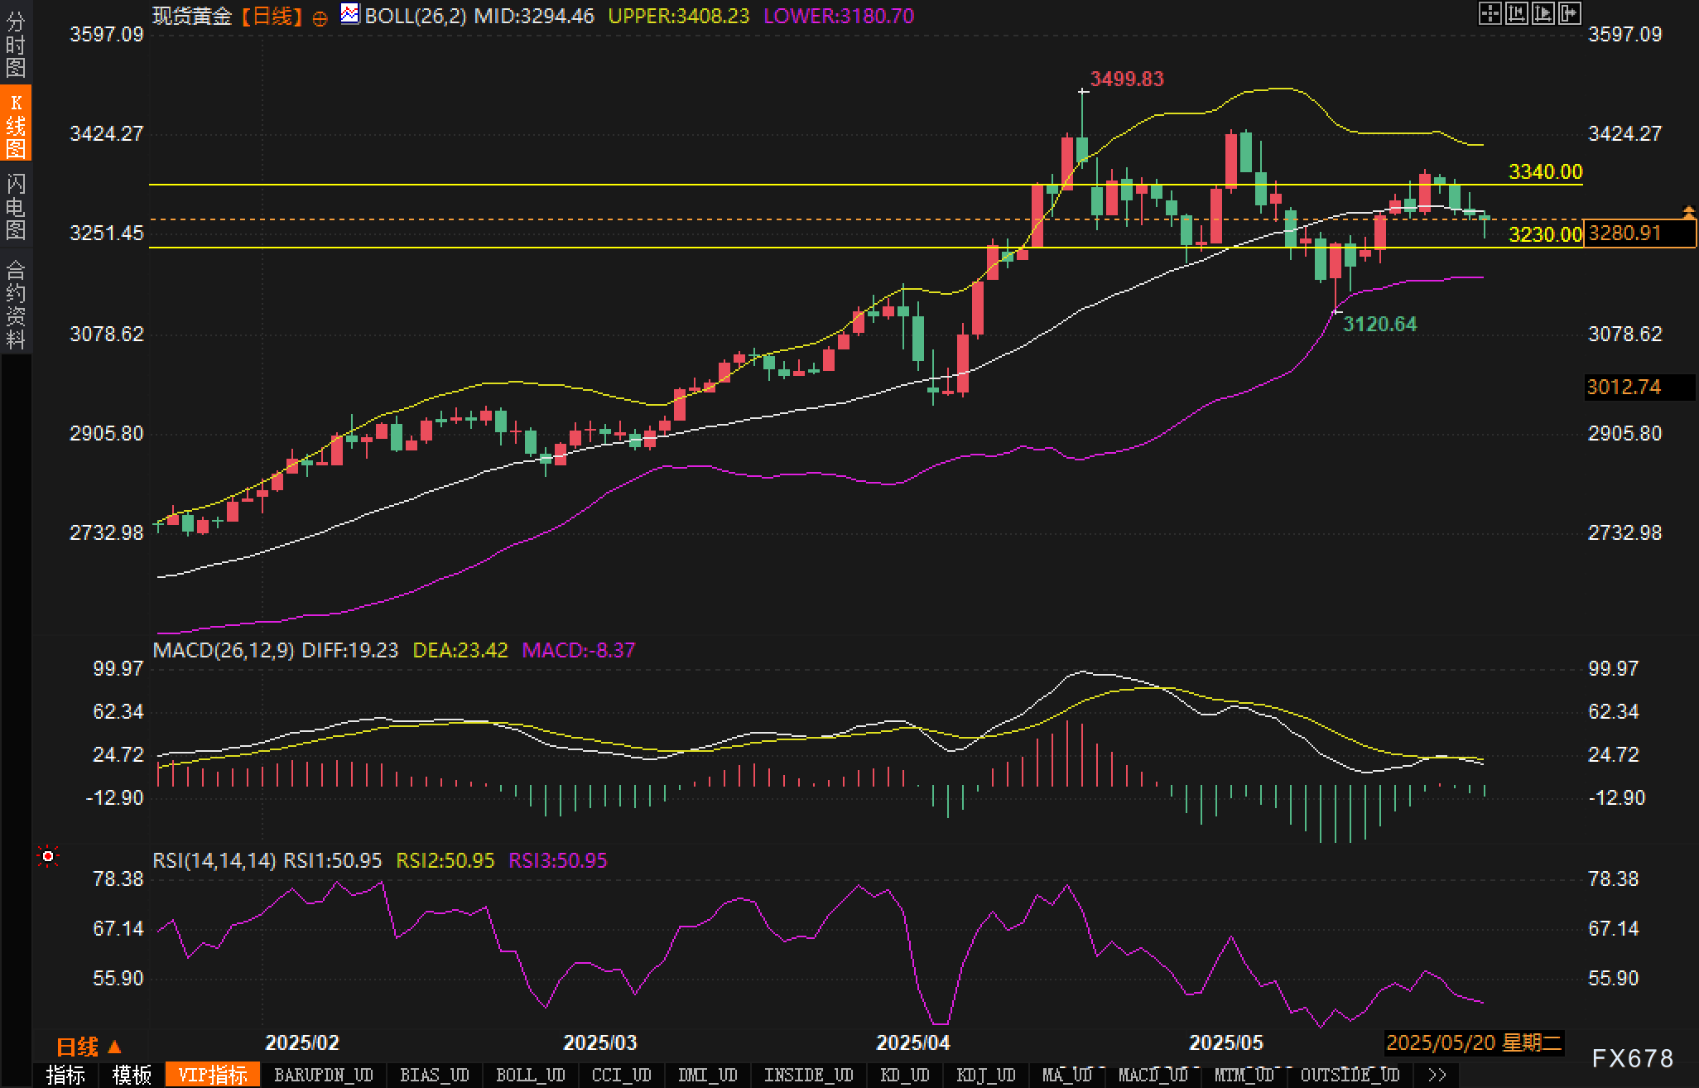This screenshot has width=1699, height=1088.
Task: Click the second chart-axis tool icon
Action: click(x=1516, y=13)
